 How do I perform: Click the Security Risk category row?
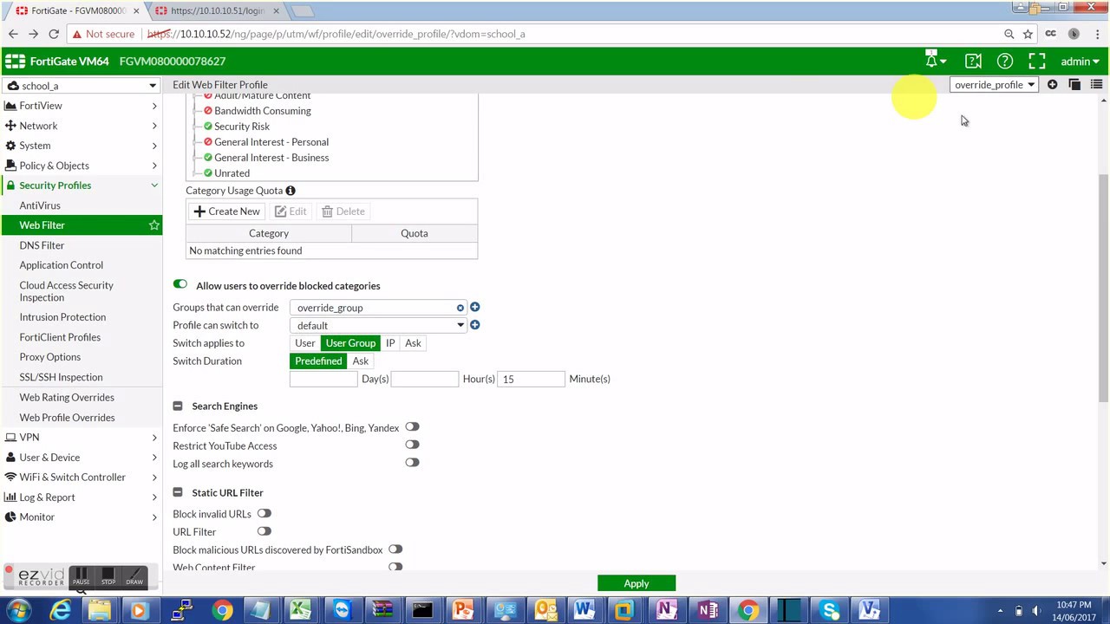tap(241, 127)
